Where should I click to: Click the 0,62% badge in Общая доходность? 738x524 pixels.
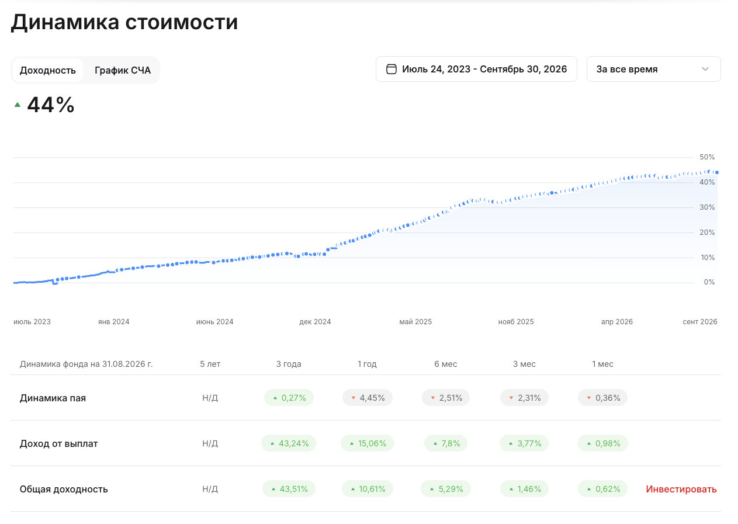[603, 489]
